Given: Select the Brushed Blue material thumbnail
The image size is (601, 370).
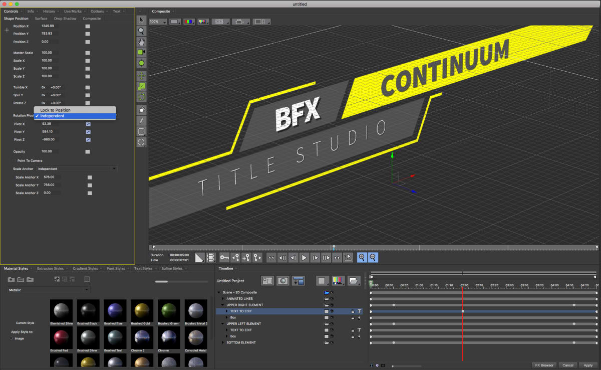Looking at the screenshot, I should tap(115, 311).
